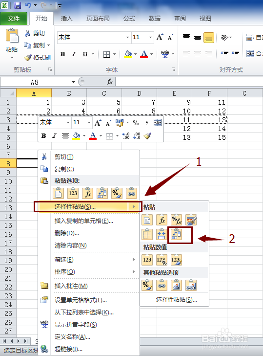The height and width of the screenshot is (356, 263).
Task: Click Values and number formatting 123% icon
Action: (162, 260)
